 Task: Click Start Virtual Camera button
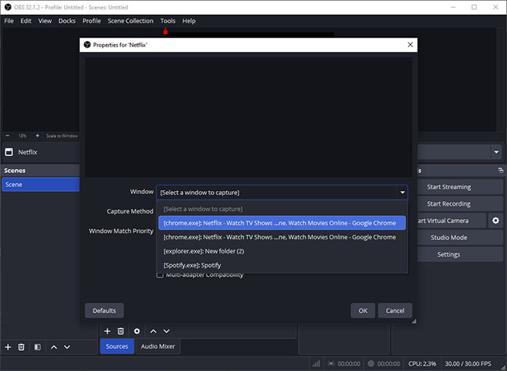(x=452, y=221)
